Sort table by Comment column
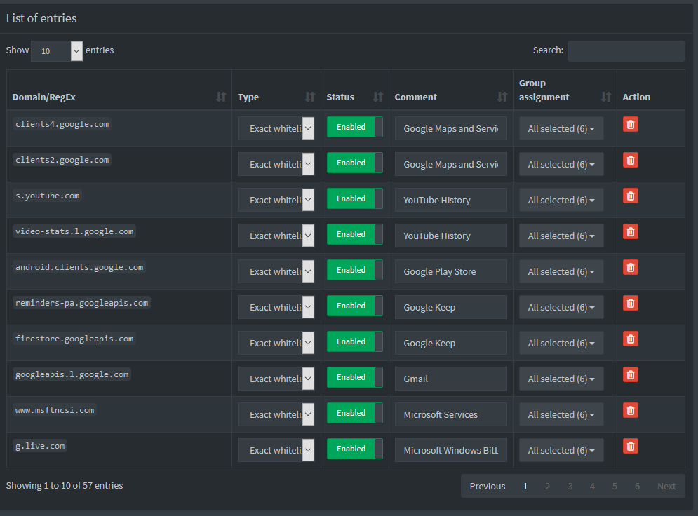Screen dimensions: 698x516 tap(451, 90)
